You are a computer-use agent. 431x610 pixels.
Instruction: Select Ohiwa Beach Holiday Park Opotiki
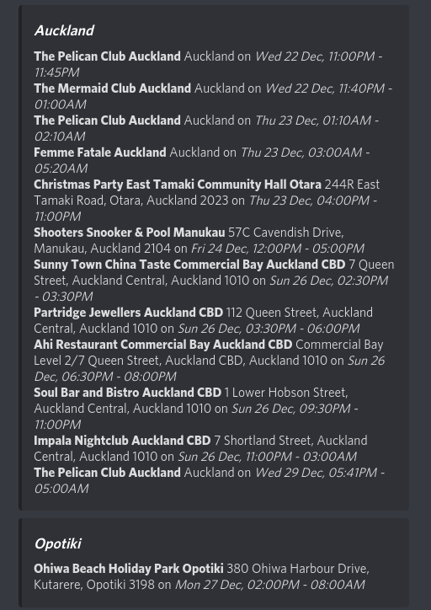129,569
